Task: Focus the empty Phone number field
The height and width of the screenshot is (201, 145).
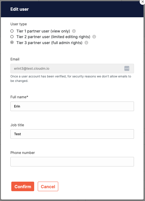Action: pos(72,162)
